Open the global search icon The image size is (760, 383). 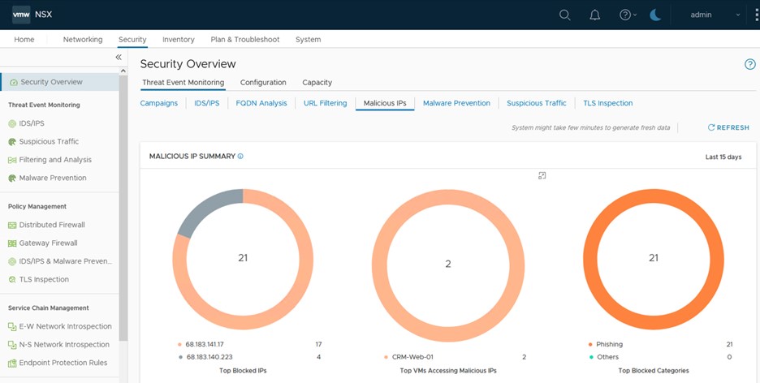[x=565, y=15]
